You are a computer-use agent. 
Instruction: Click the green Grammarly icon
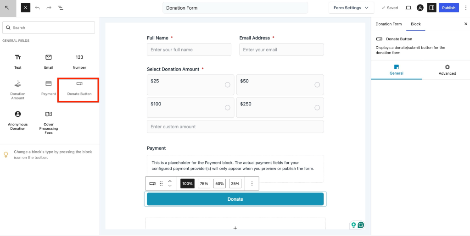[361, 225]
